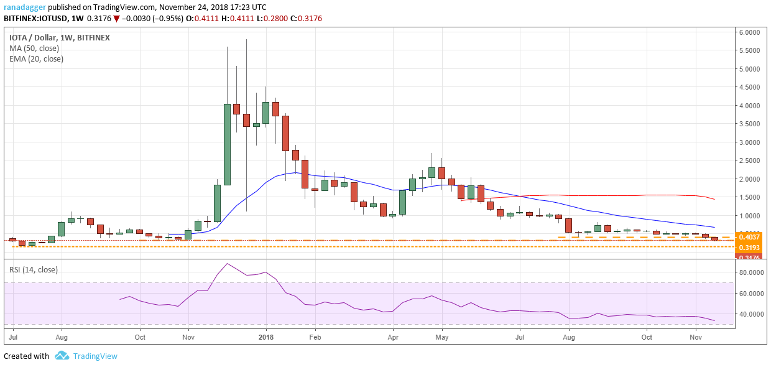
Task: Click the 2018 label on time axis
Action: coord(266,337)
